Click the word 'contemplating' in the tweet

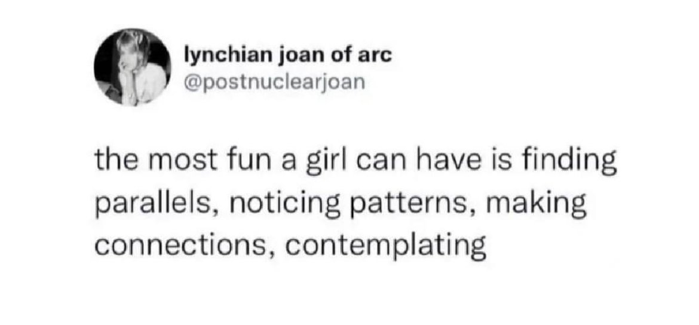pos(385,247)
